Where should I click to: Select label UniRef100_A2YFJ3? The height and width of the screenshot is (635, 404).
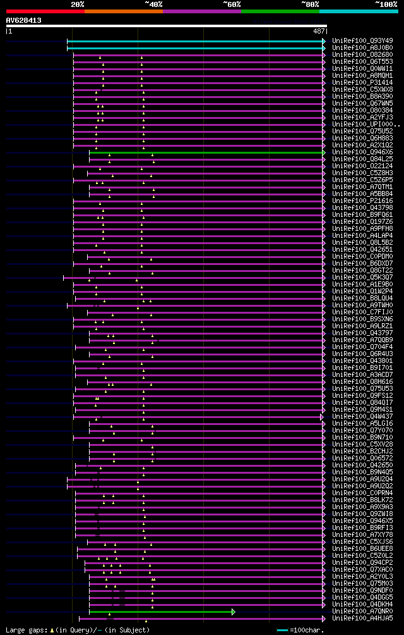point(362,117)
